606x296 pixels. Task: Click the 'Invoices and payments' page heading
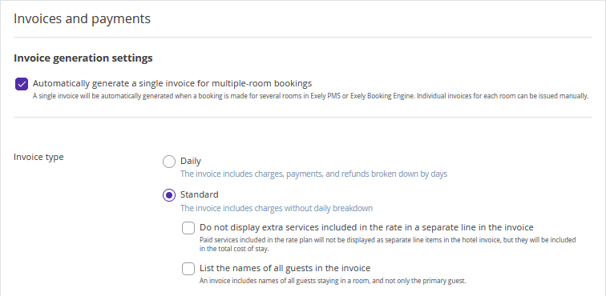[82, 18]
